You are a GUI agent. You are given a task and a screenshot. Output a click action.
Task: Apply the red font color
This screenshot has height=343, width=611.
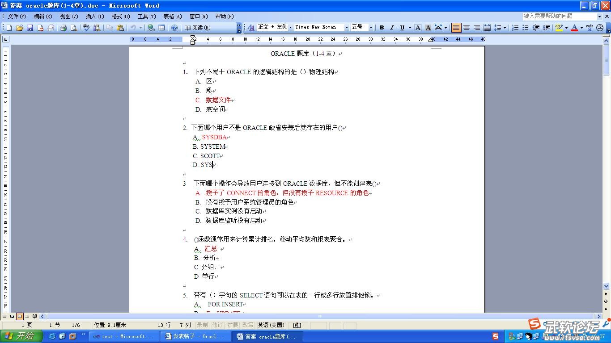click(574, 27)
